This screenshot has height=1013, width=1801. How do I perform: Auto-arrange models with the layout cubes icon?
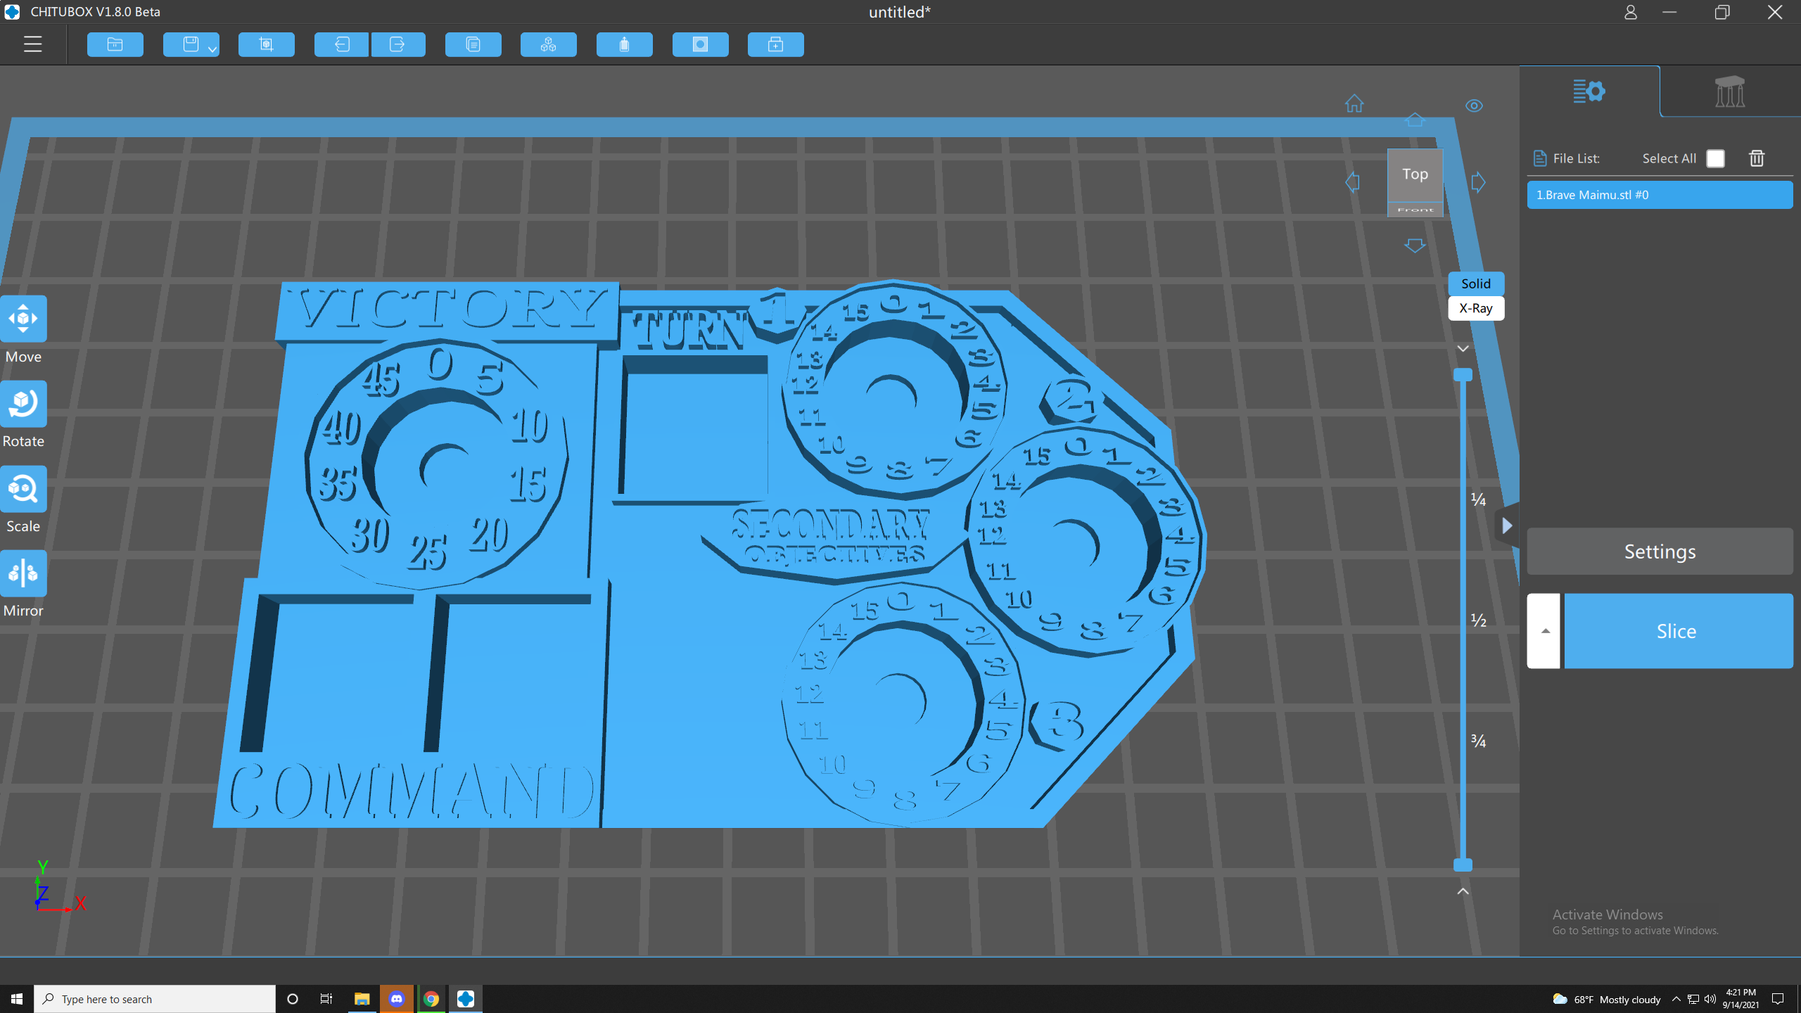[548, 44]
